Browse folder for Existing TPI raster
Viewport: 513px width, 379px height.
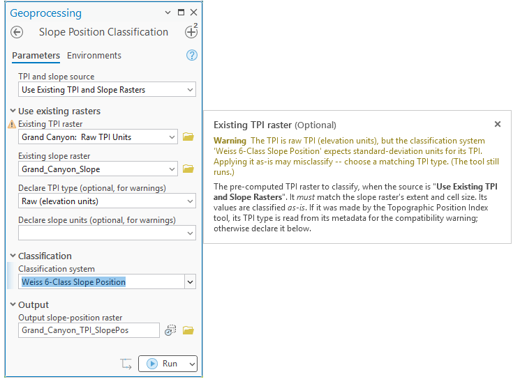click(x=188, y=137)
